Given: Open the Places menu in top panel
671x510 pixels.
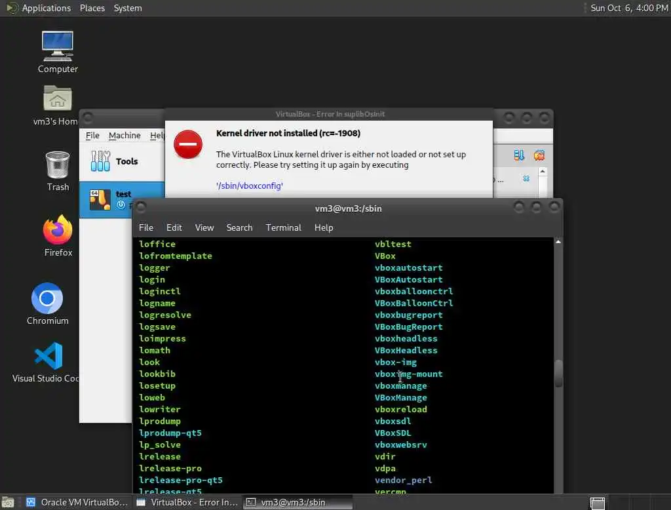Looking at the screenshot, I should [92, 8].
